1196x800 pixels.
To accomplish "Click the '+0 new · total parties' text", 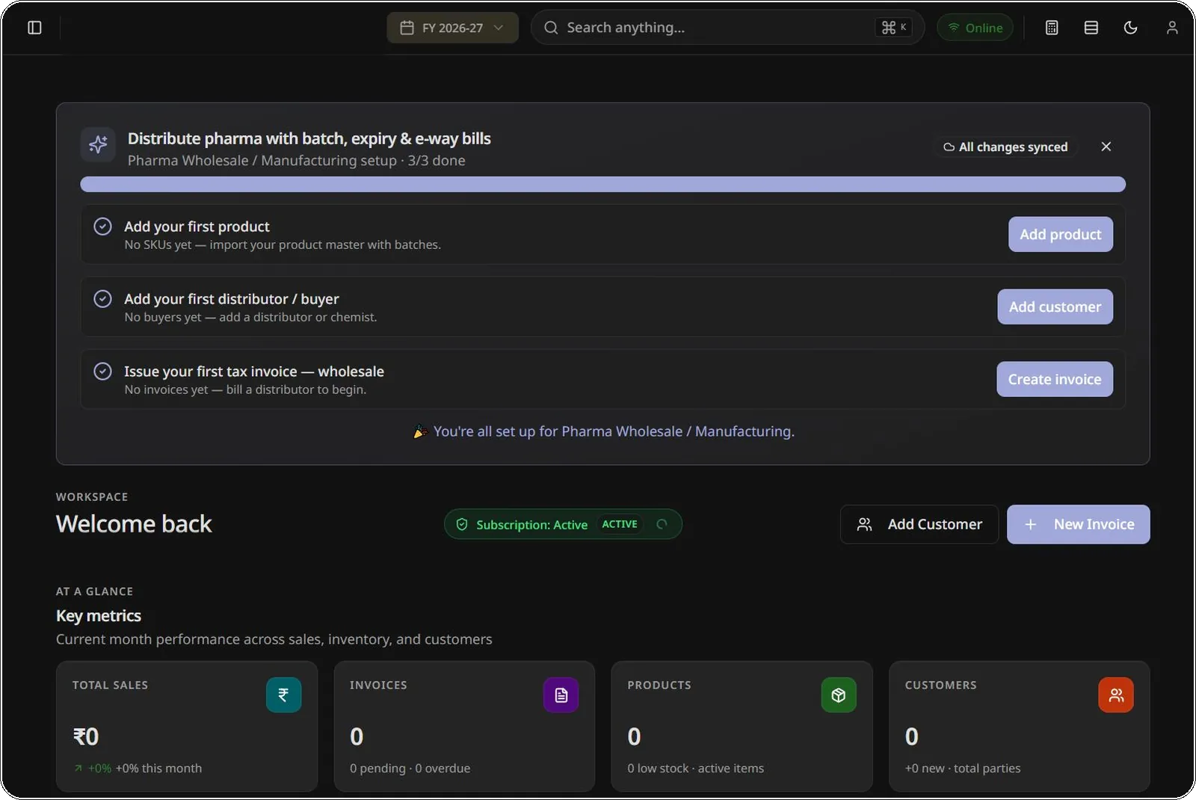I will [x=962, y=768].
